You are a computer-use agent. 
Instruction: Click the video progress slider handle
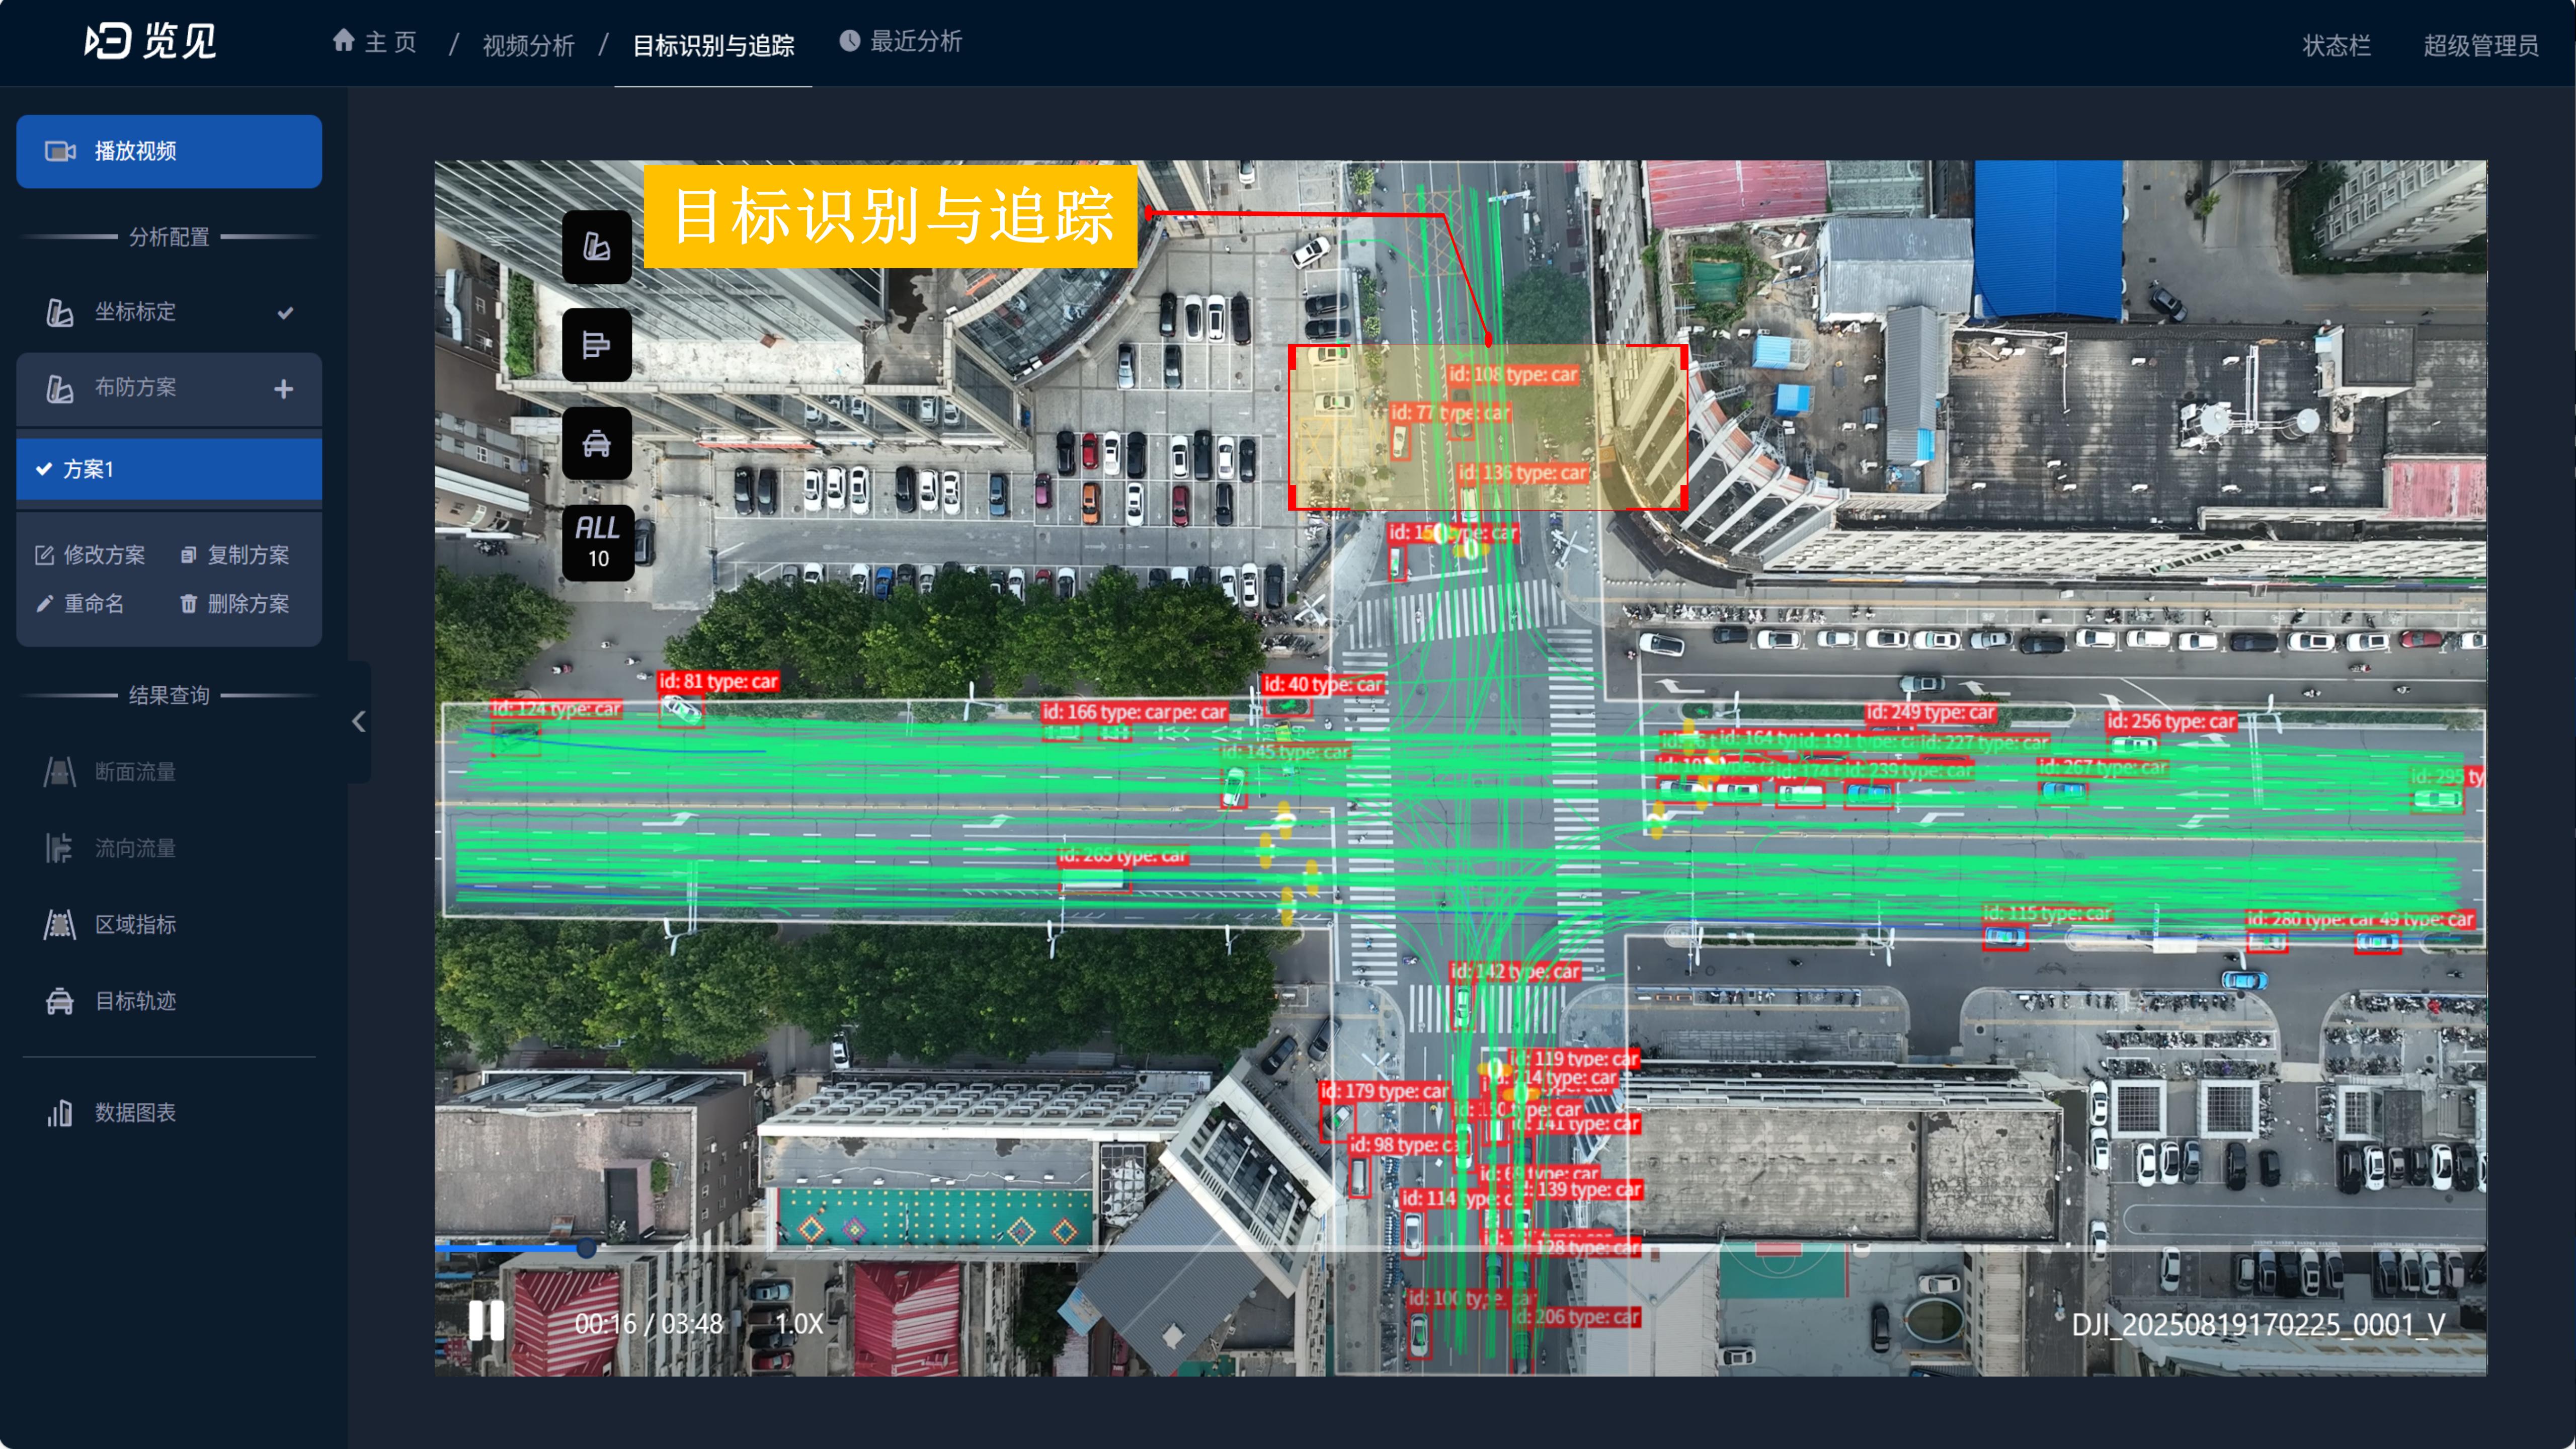(586, 1247)
